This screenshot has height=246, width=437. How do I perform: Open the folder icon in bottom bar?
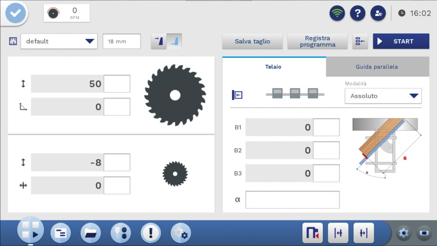tap(90, 233)
